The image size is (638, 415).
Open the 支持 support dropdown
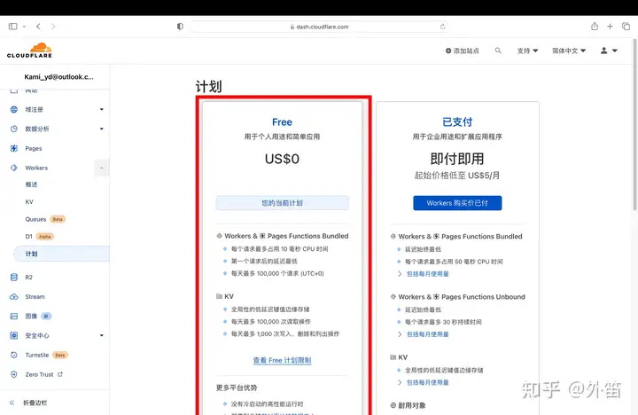[527, 51]
